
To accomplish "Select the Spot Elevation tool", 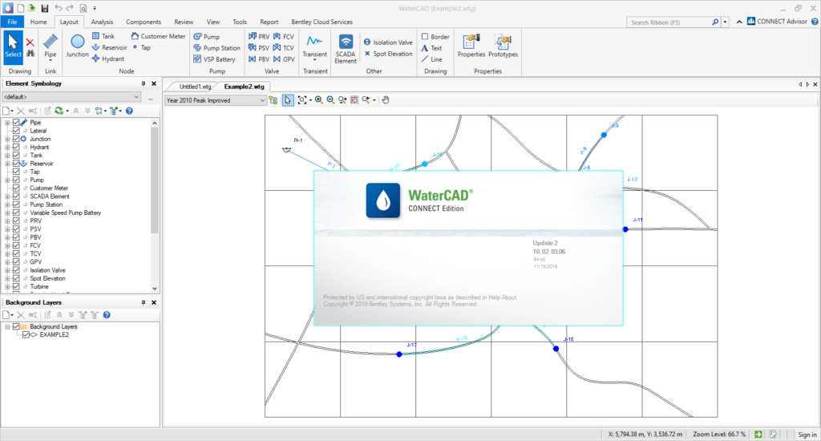I will tap(388, 54).
